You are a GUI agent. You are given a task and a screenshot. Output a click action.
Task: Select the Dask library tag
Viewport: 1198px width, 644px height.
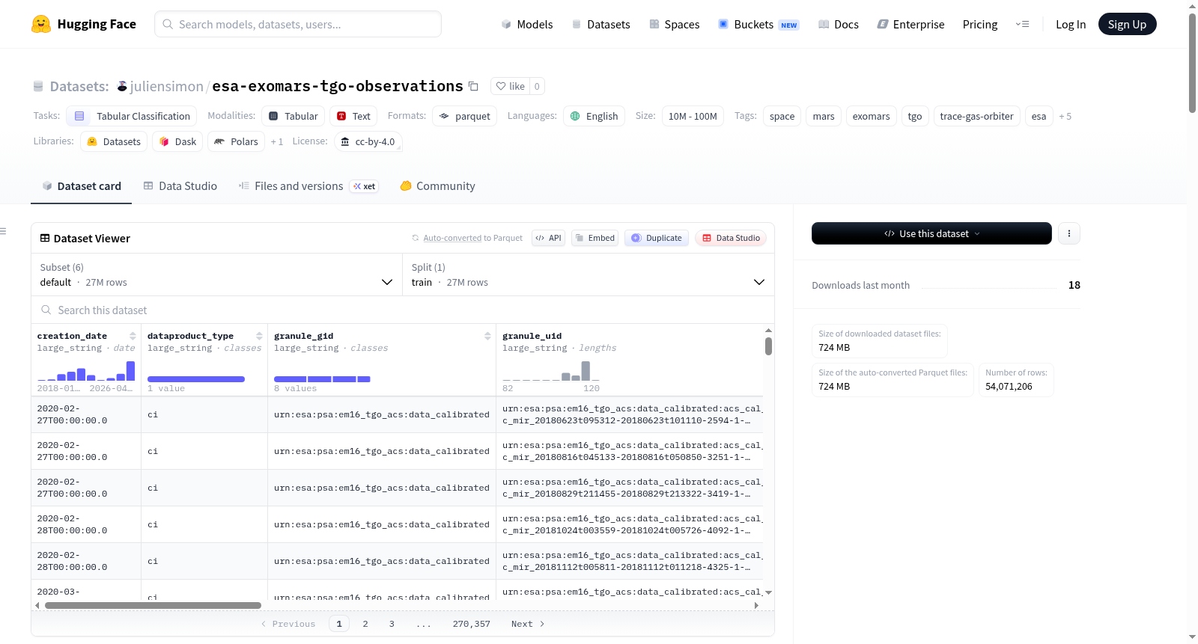177,141
